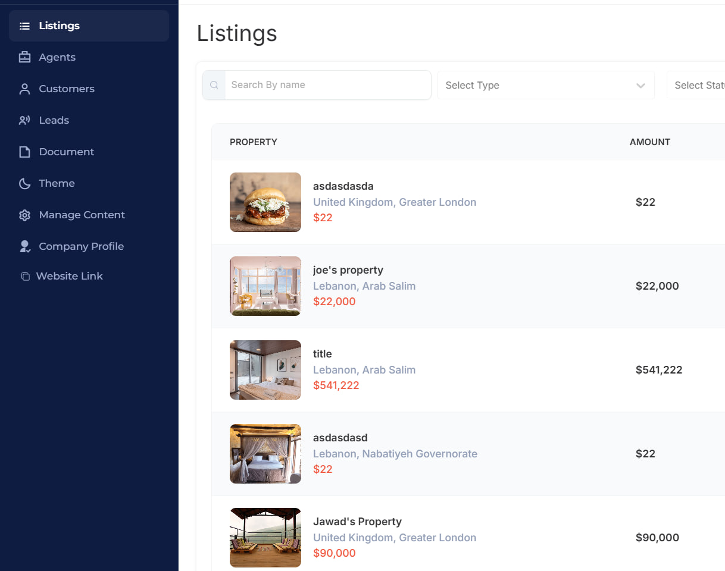
Task: Click the Website Link copy icon
Action: [25, 277]
